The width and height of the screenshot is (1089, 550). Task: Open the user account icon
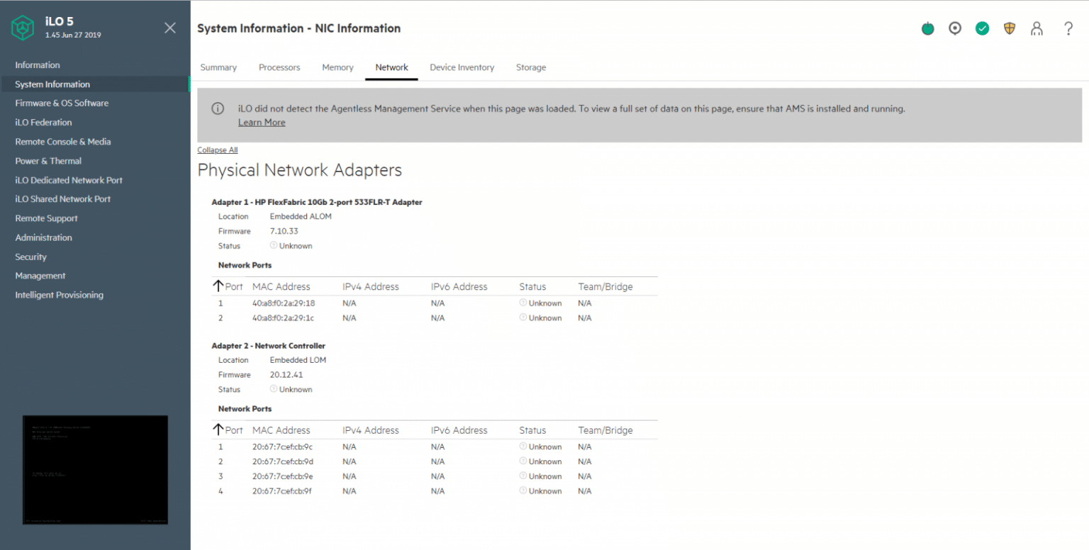tap(1037, 29)
